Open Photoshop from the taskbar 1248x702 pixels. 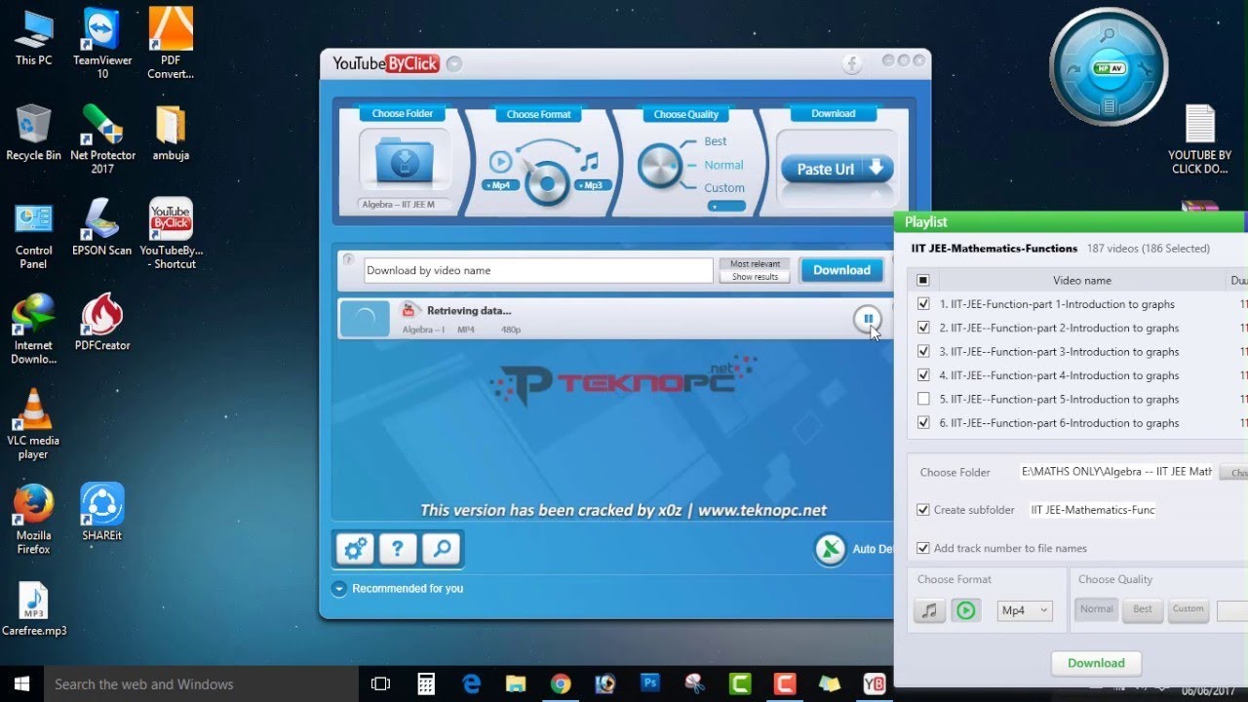pyautogui.click(x=650, y=684)
